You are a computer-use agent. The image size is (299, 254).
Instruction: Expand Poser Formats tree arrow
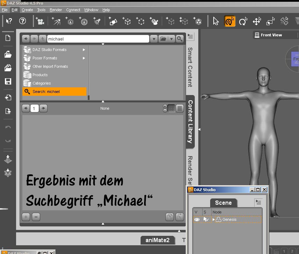(84, 58)
